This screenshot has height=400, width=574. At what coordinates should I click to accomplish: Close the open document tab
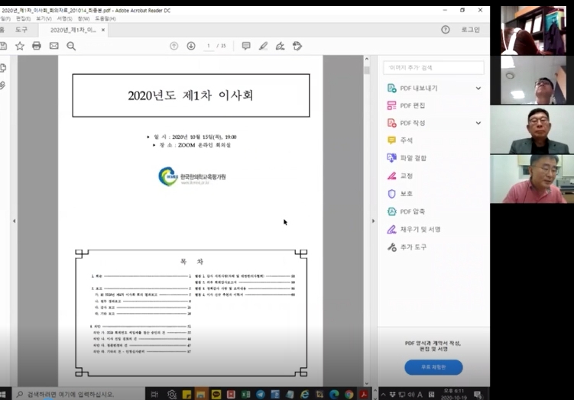pos(103,30)
